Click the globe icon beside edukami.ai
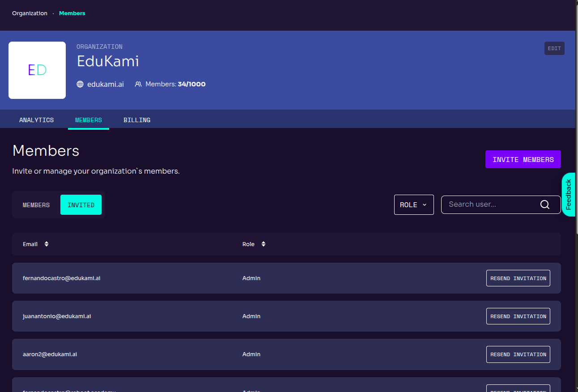Viewport: 578px width, 392px height. point(81,84)
